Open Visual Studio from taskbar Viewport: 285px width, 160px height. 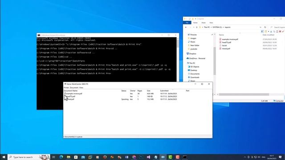click(x=148, y=157)
